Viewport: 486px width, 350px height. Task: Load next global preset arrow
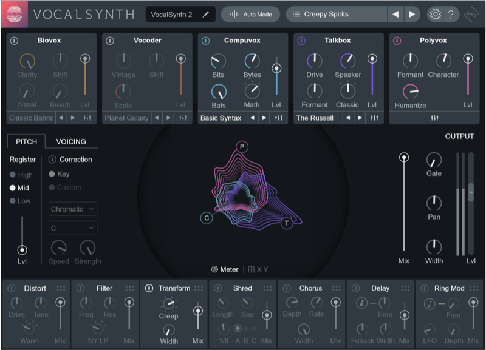pyautogui.click(x=412, y=14)
